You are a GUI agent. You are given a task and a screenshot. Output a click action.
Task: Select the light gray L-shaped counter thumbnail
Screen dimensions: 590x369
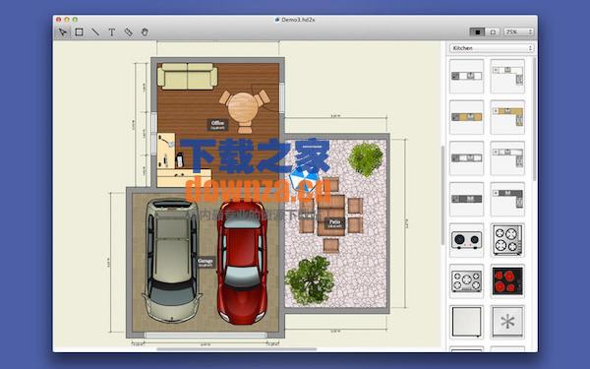[507, 158]
